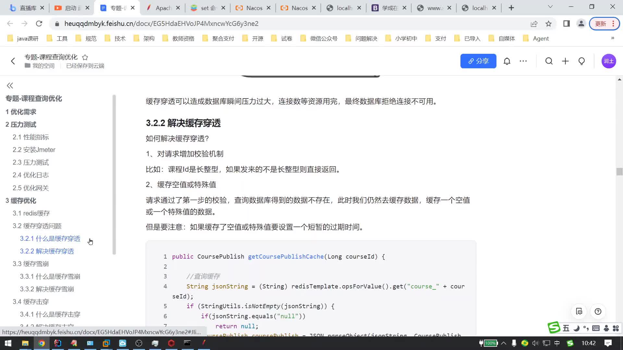Image resolution: width=623 pixels, height=350 pixels.
Task: Open the three-dot more options menu
Action: 523,61
